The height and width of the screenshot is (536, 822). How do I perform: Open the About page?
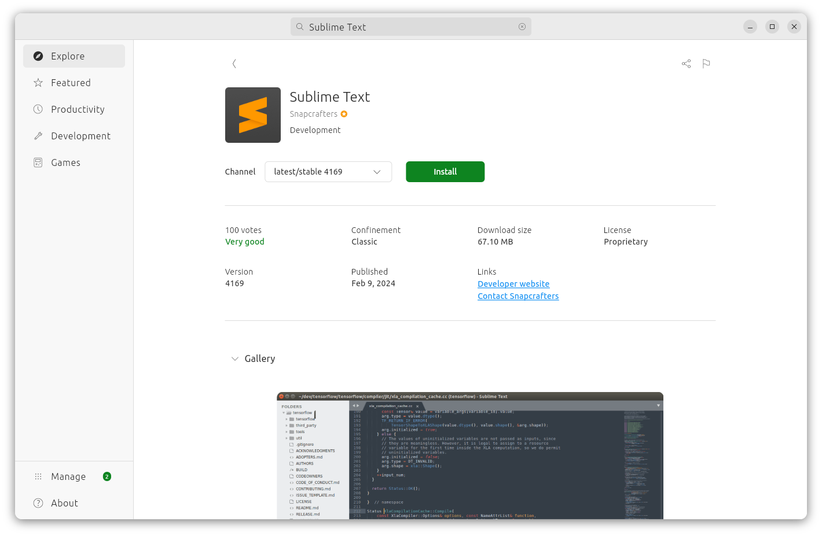click(x=74, y=503)
